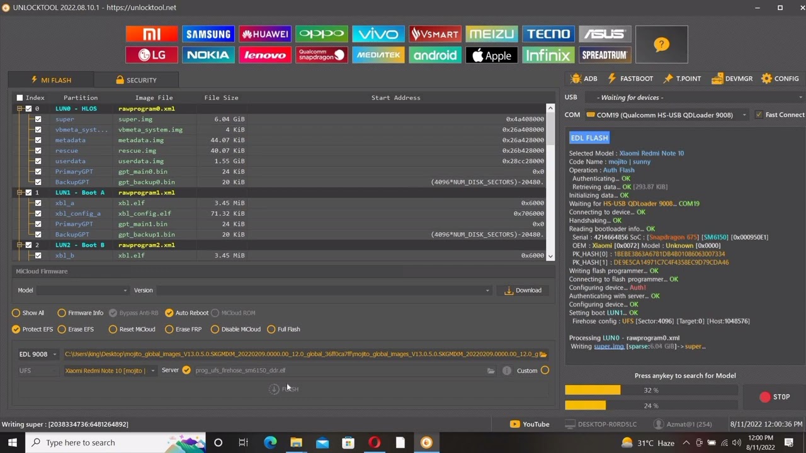
Task: Choose the Samsung brand logo
Action: [x=208, y=34]
